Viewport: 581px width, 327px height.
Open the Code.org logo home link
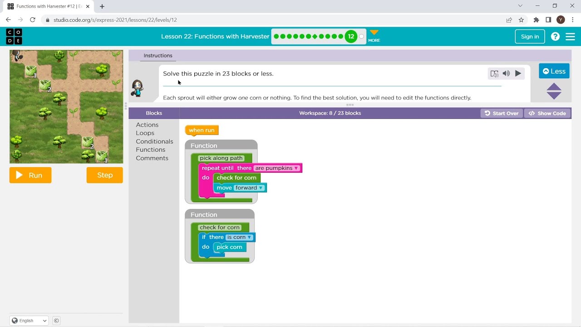click(x=14, y=36)
